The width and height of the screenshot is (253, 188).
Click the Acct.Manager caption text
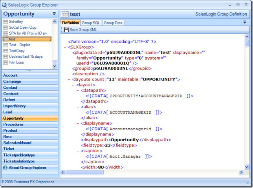pyautogui.click(x=125, y=157)
